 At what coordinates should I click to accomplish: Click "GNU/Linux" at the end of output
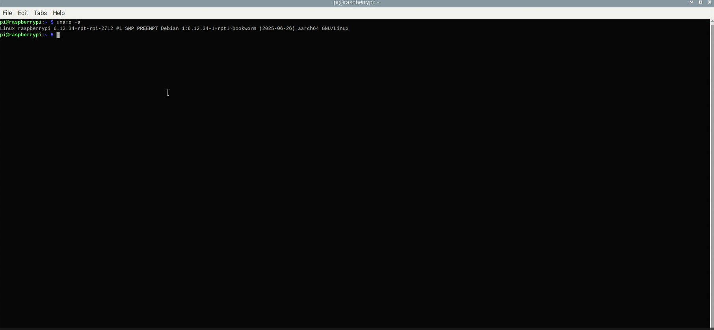click(x=335, y=28)
